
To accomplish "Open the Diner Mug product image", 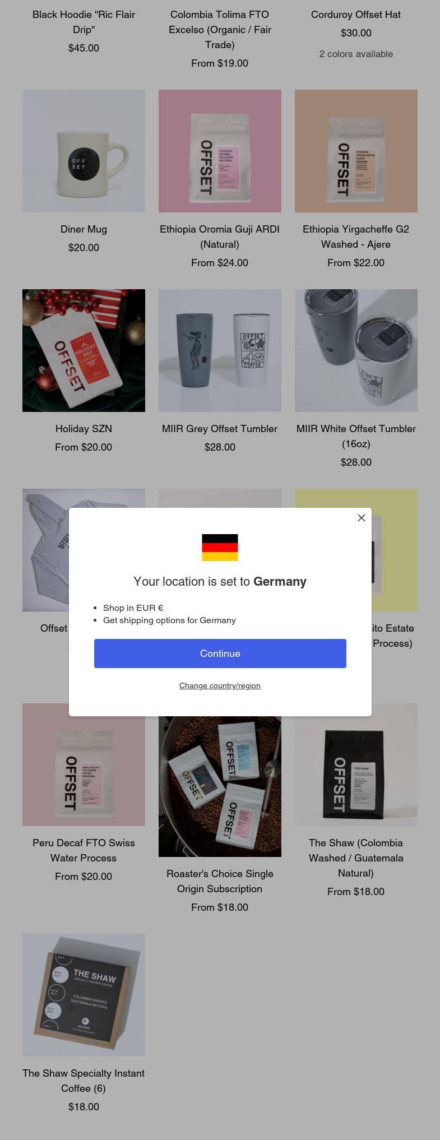I will click(x=84, y=151).
